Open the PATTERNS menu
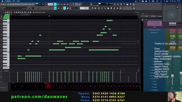Viewport: 182px width, 102px height. click(x=17, y=4)
